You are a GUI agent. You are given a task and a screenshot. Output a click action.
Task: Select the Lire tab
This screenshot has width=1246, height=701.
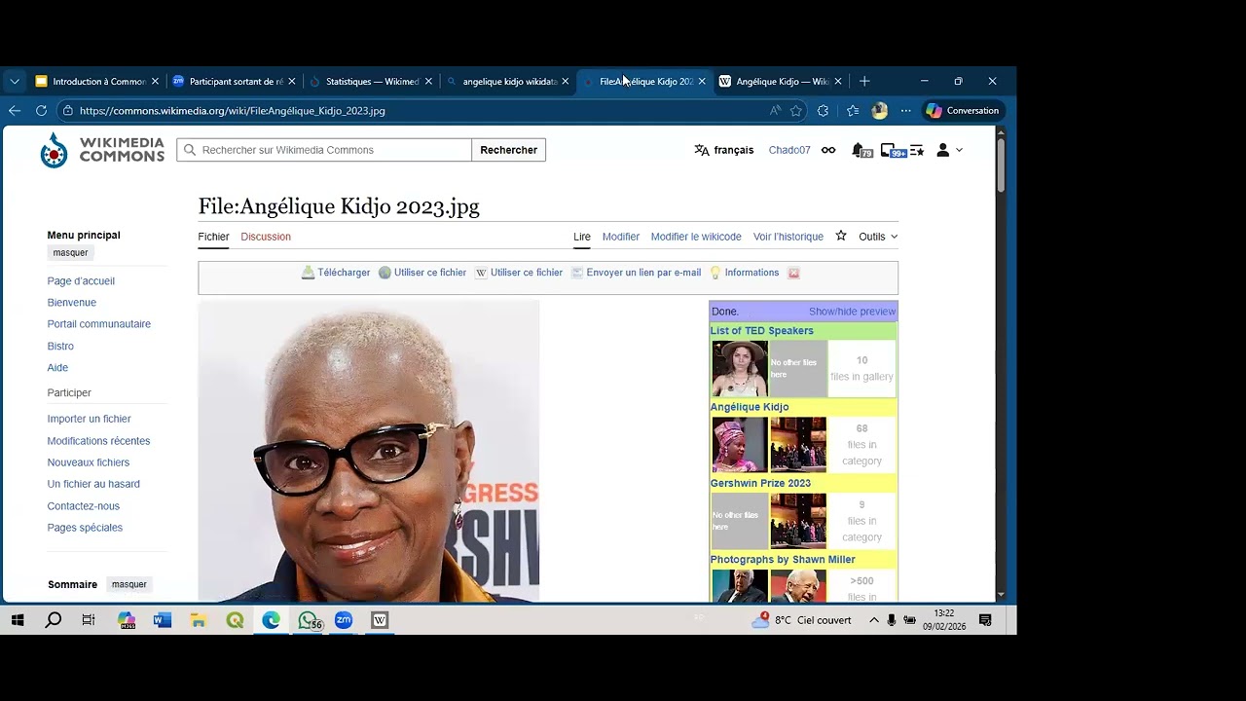[x=582, y=237]
